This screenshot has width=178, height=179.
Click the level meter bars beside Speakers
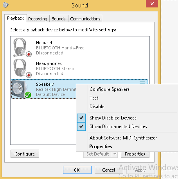142,82
